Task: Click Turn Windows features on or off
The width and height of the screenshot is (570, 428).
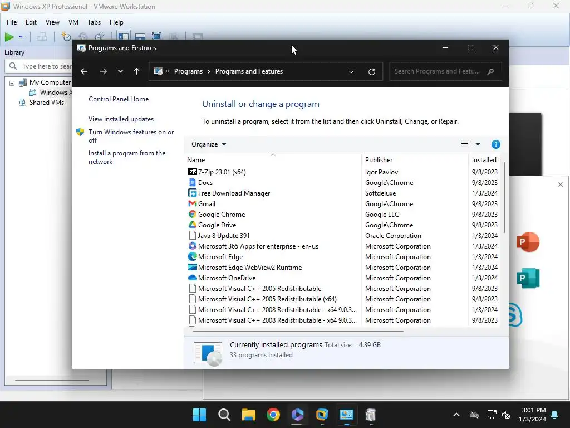Action: [x=131, y=136]
